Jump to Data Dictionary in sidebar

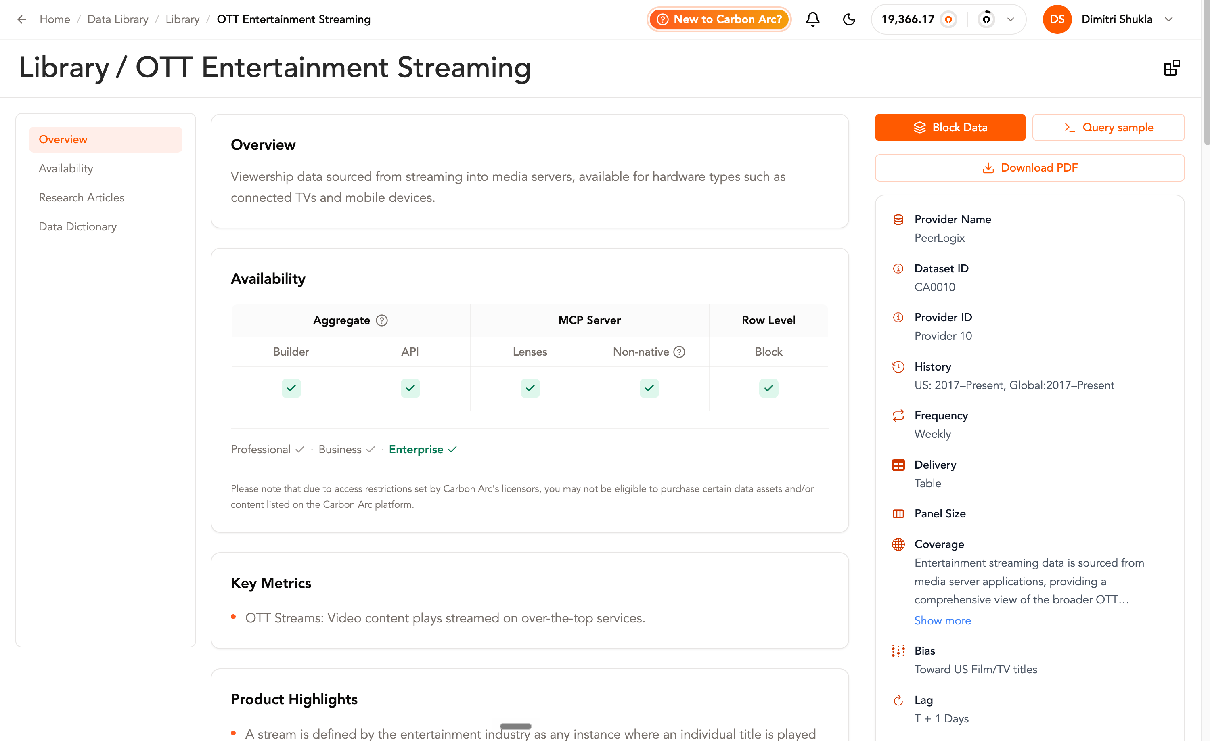pyautogui.click(x=77, y=226)
